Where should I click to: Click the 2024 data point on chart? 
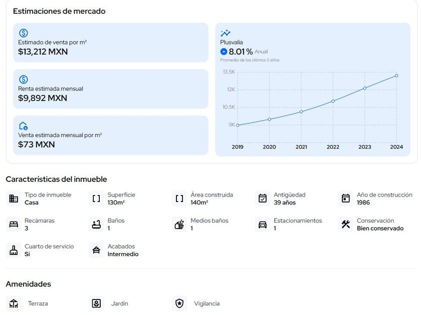click(396, 75)
